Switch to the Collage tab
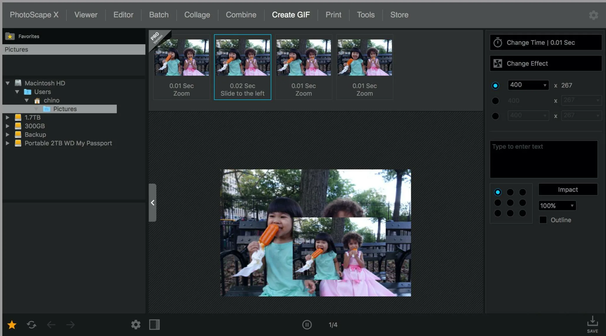606x336 pixels. pyautogui.click(x=197, y=15)
